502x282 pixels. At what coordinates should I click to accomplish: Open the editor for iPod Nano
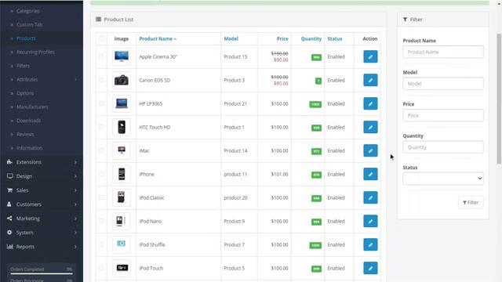370,221
